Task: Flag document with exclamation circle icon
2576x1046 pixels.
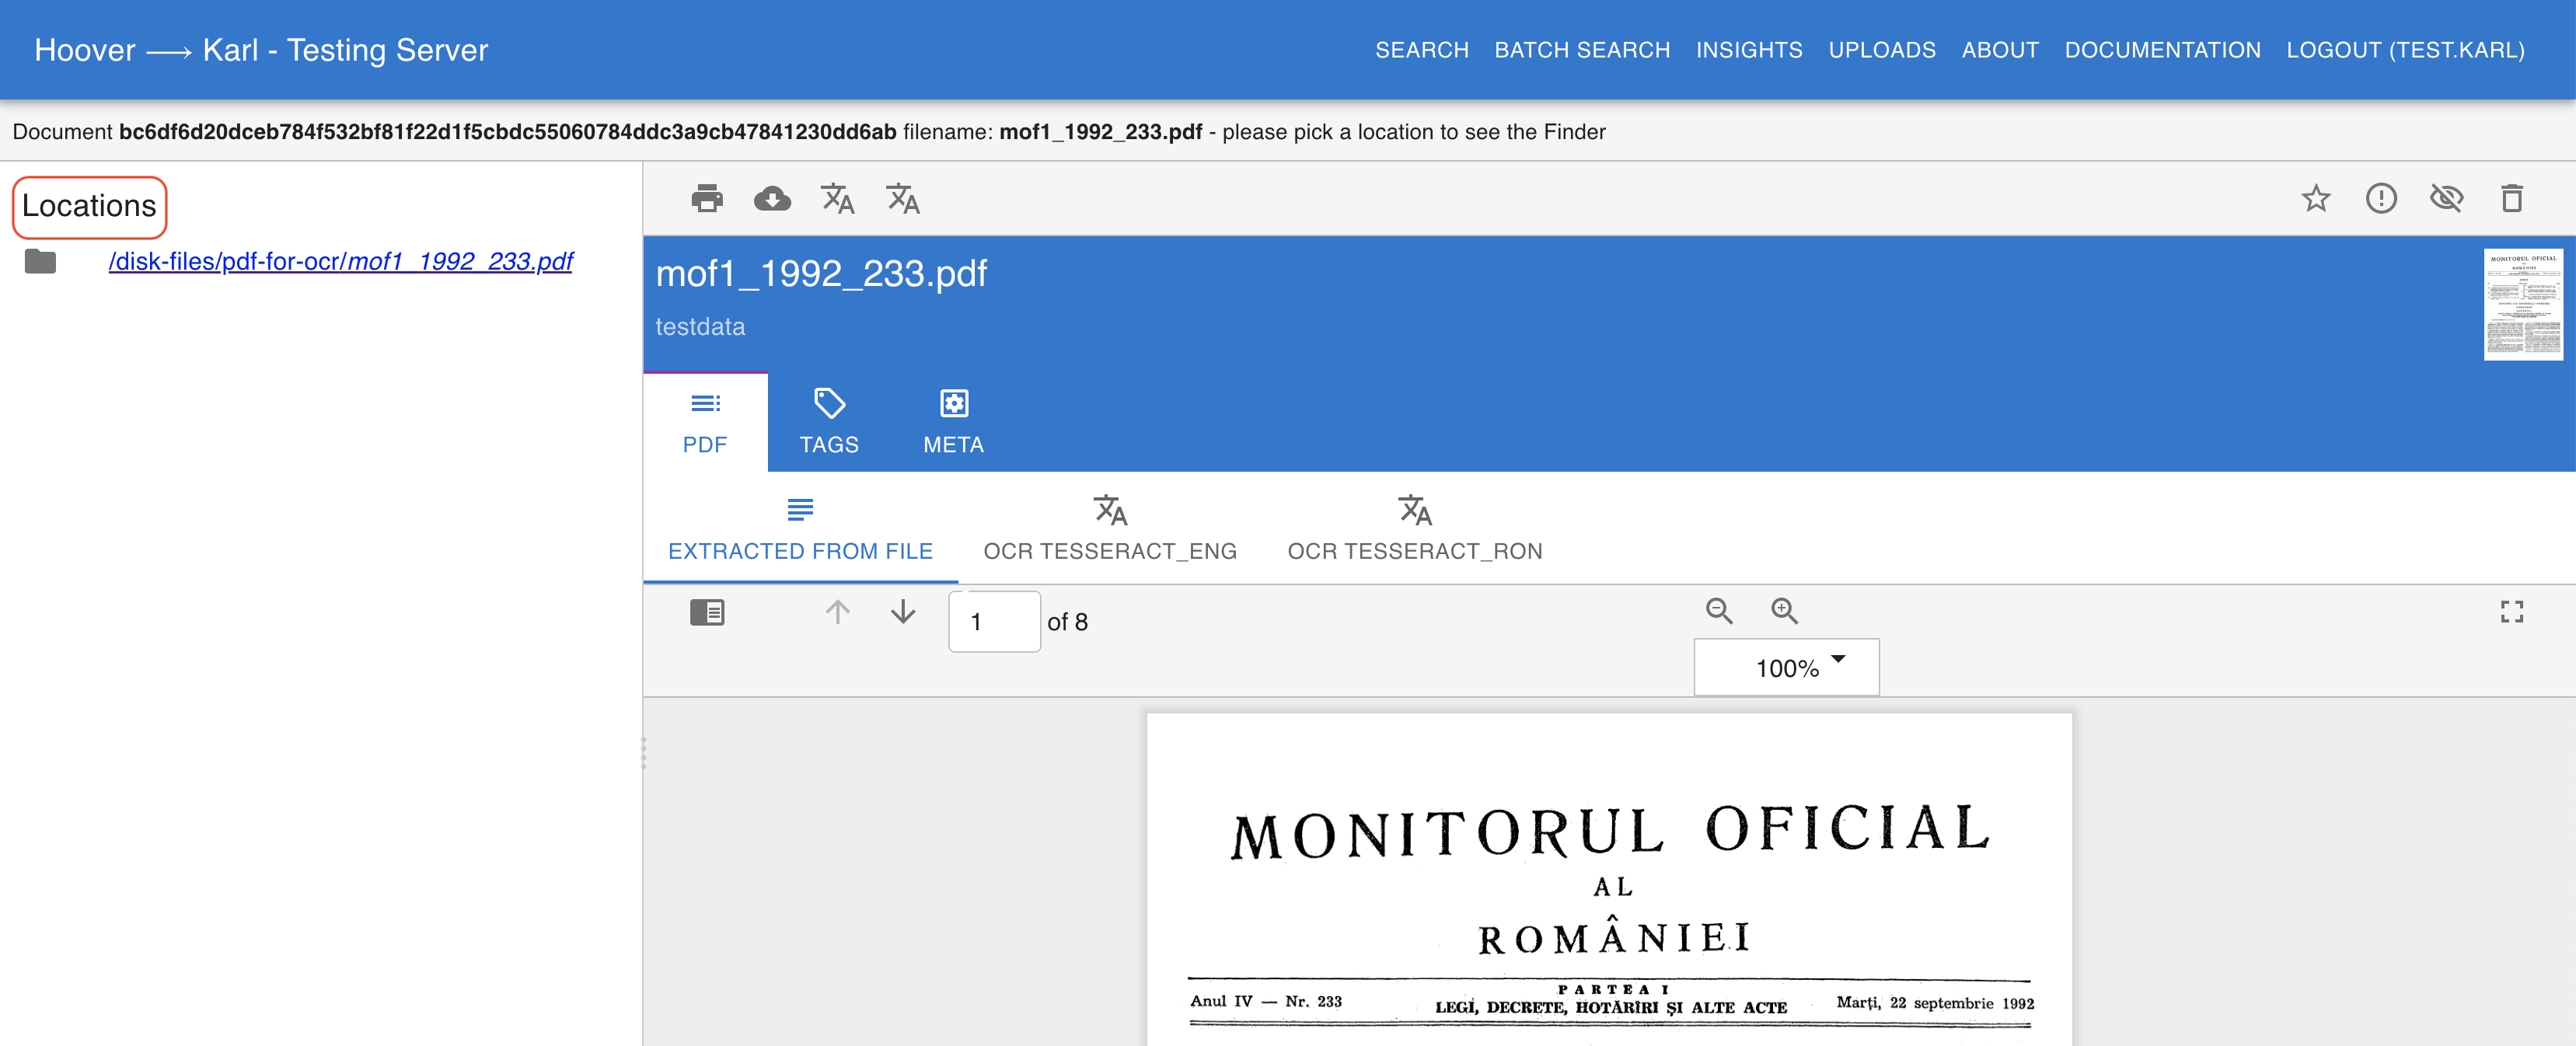Action: 2380,198
